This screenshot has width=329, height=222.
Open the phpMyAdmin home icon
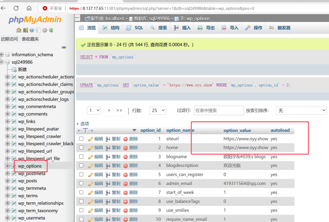[x=19, y=30]
